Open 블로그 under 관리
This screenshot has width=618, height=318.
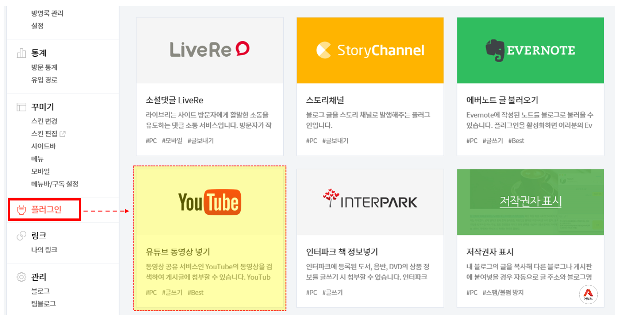[41, 291]
